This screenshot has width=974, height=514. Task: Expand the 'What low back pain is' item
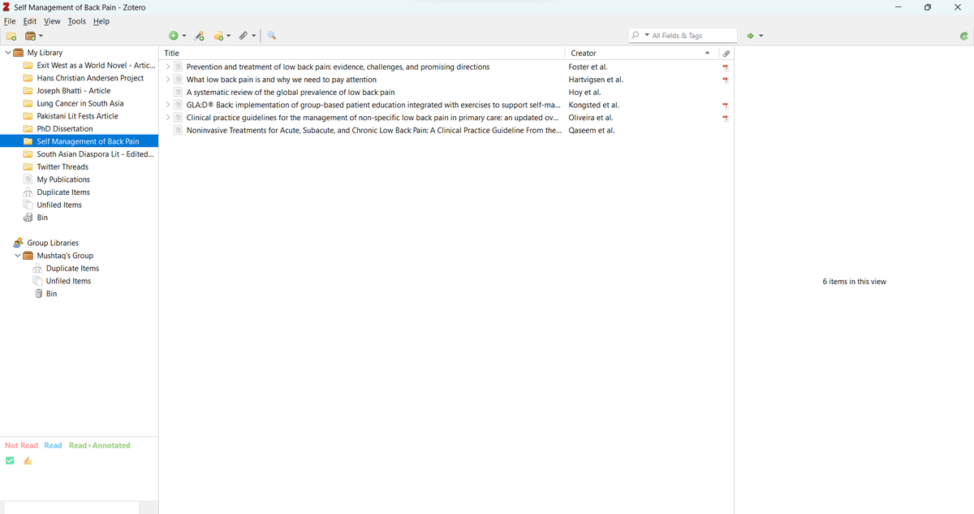[168, 80]
